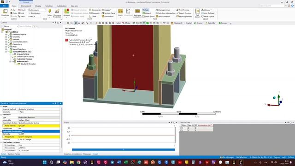Open Report Preview
This screenshot has width=295, height=166.
tap(183, 13)
